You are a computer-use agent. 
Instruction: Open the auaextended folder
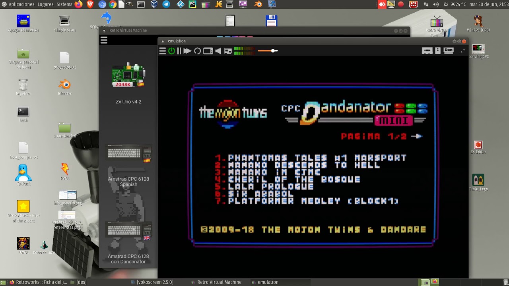pyautogui.click(x=64, y=131)
